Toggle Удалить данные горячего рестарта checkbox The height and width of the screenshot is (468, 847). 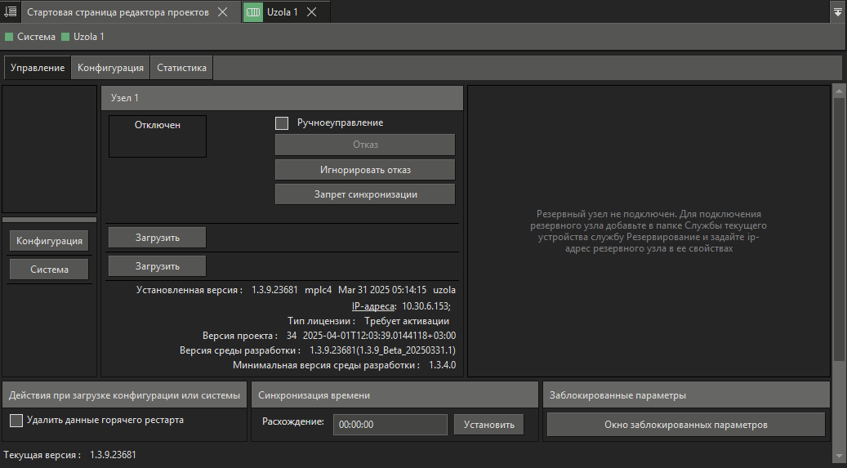point(16,421)
